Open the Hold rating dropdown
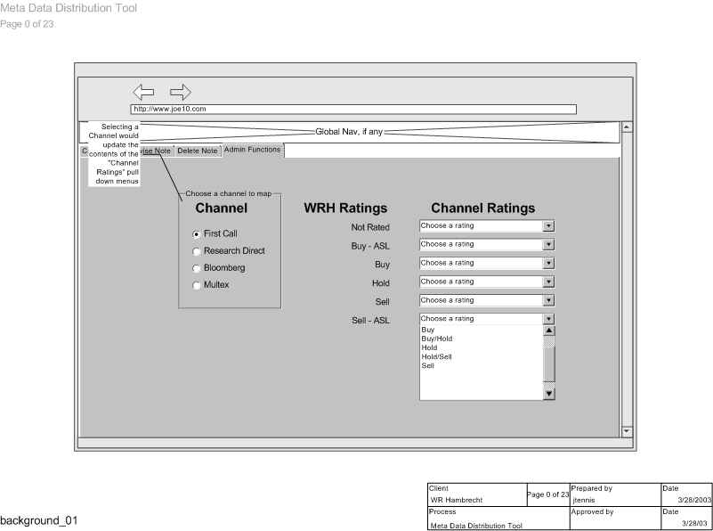 click(x=549, y=282)
